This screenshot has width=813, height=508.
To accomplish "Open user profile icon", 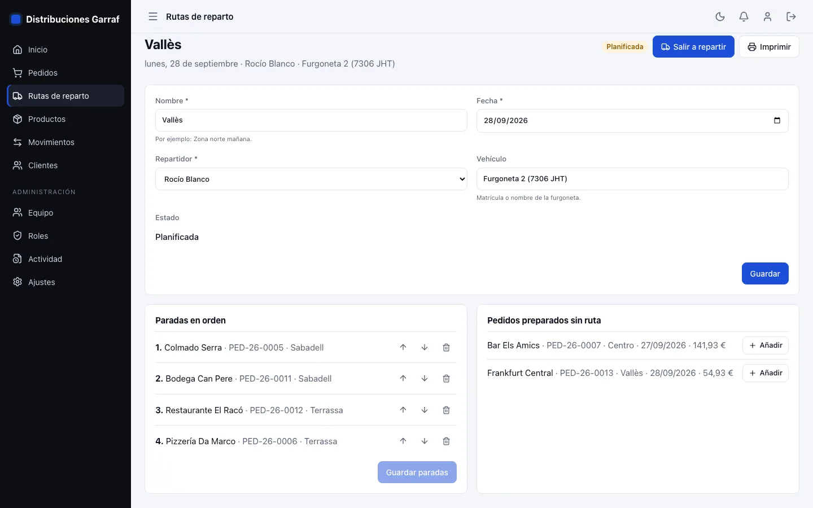I will pyautogui.click(x=767, y=17).
